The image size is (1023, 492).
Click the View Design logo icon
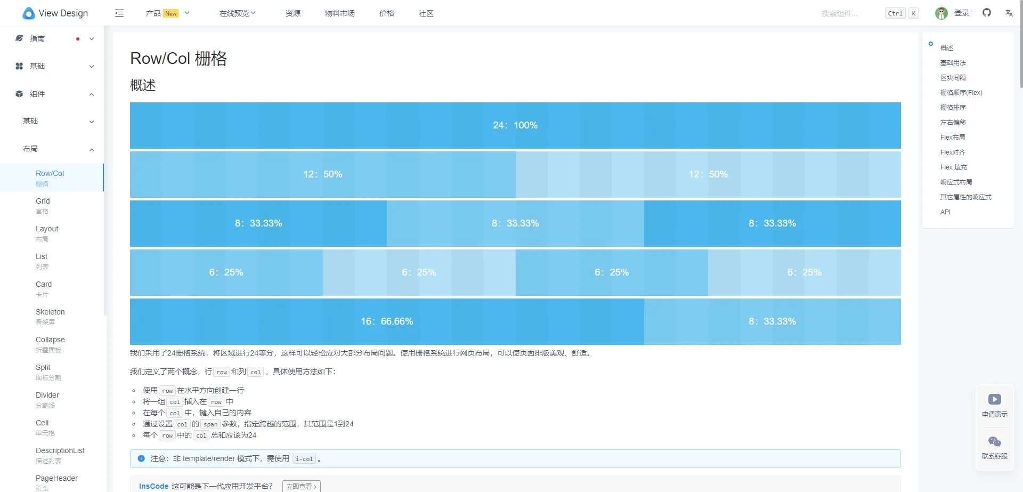point(28,13)
